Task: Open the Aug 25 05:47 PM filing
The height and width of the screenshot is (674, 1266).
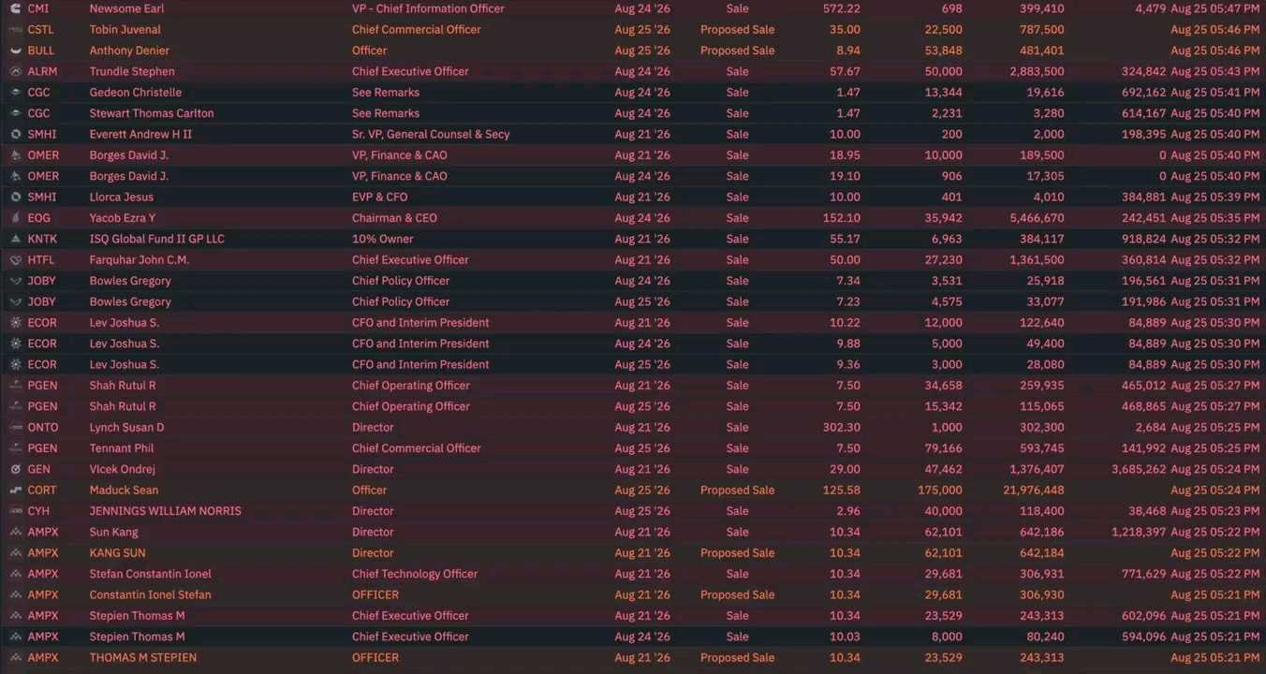Action: point(1214,8)
